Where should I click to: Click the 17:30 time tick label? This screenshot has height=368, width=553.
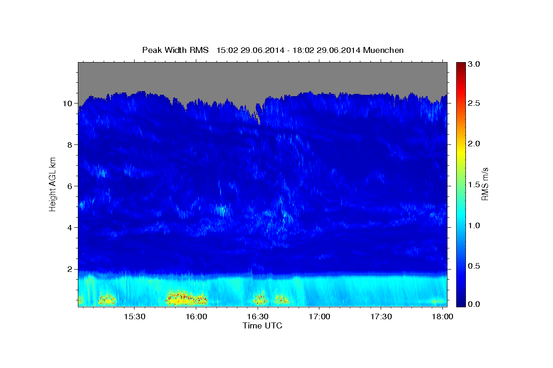pyautogui.click(x=381, y=317)
